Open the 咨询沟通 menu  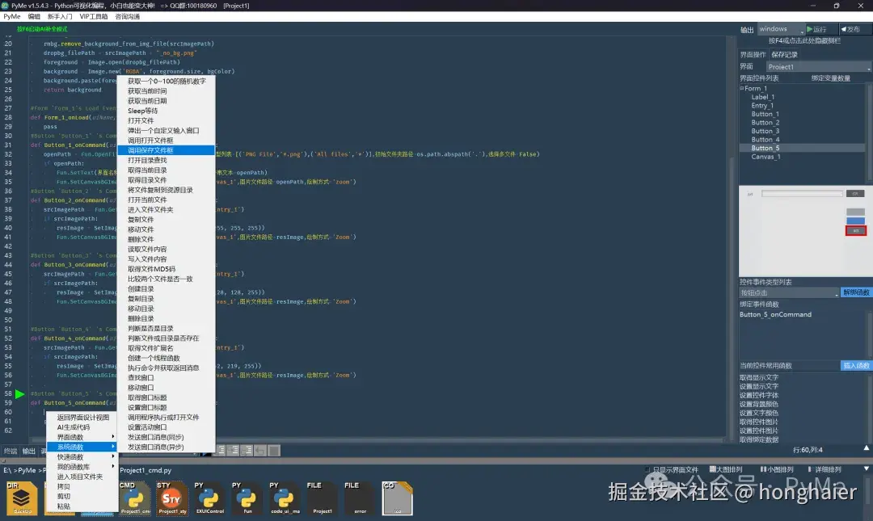coord(128,17)
